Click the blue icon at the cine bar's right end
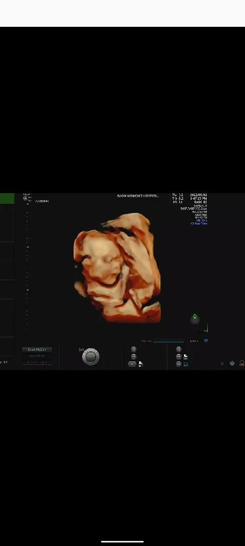This screenshot has width=245, height=546. pyautogui.click(x=206, y=340)
